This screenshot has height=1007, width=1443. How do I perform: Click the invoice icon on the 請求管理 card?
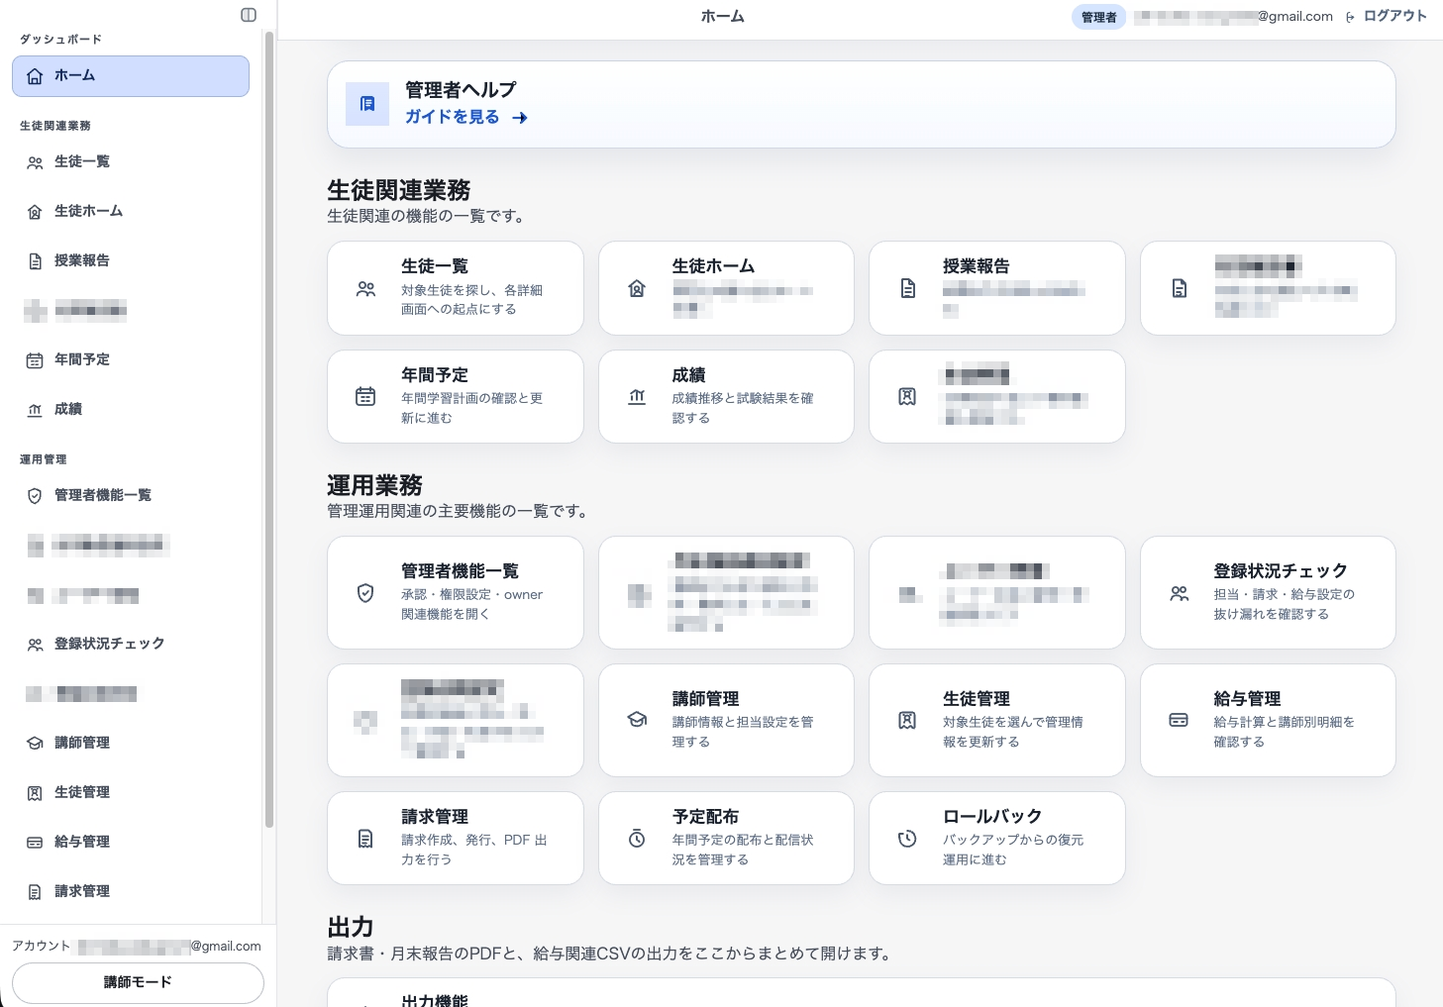[x=365, y=839]
